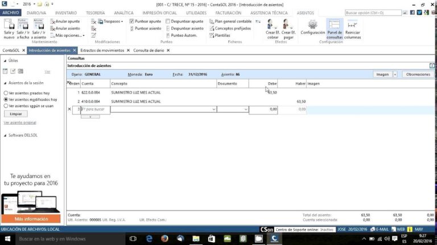Click the Buscar opción search box
Screen dimensions: 437x245
[x=373, y=13]
